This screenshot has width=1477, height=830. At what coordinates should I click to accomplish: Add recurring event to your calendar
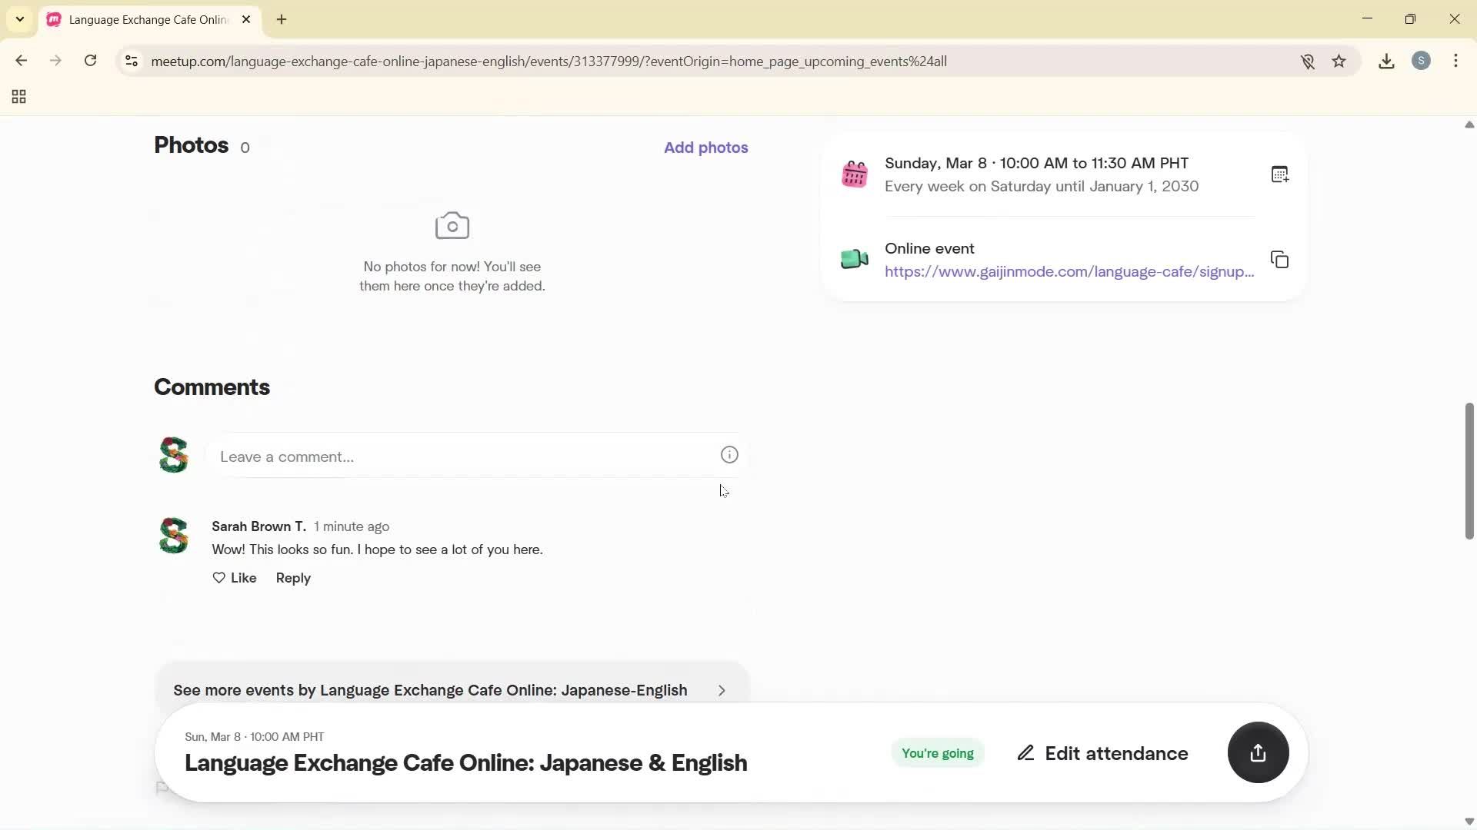[1279, 174]
